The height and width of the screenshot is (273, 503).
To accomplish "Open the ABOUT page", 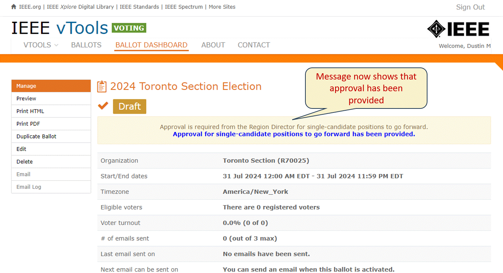I will coord(213,45).
